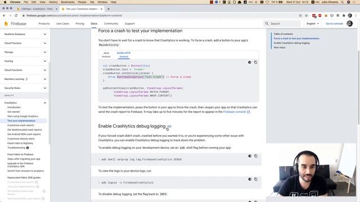Copy the Kotlin crash button code sample
360x202 pixels.
click(255, 62)
